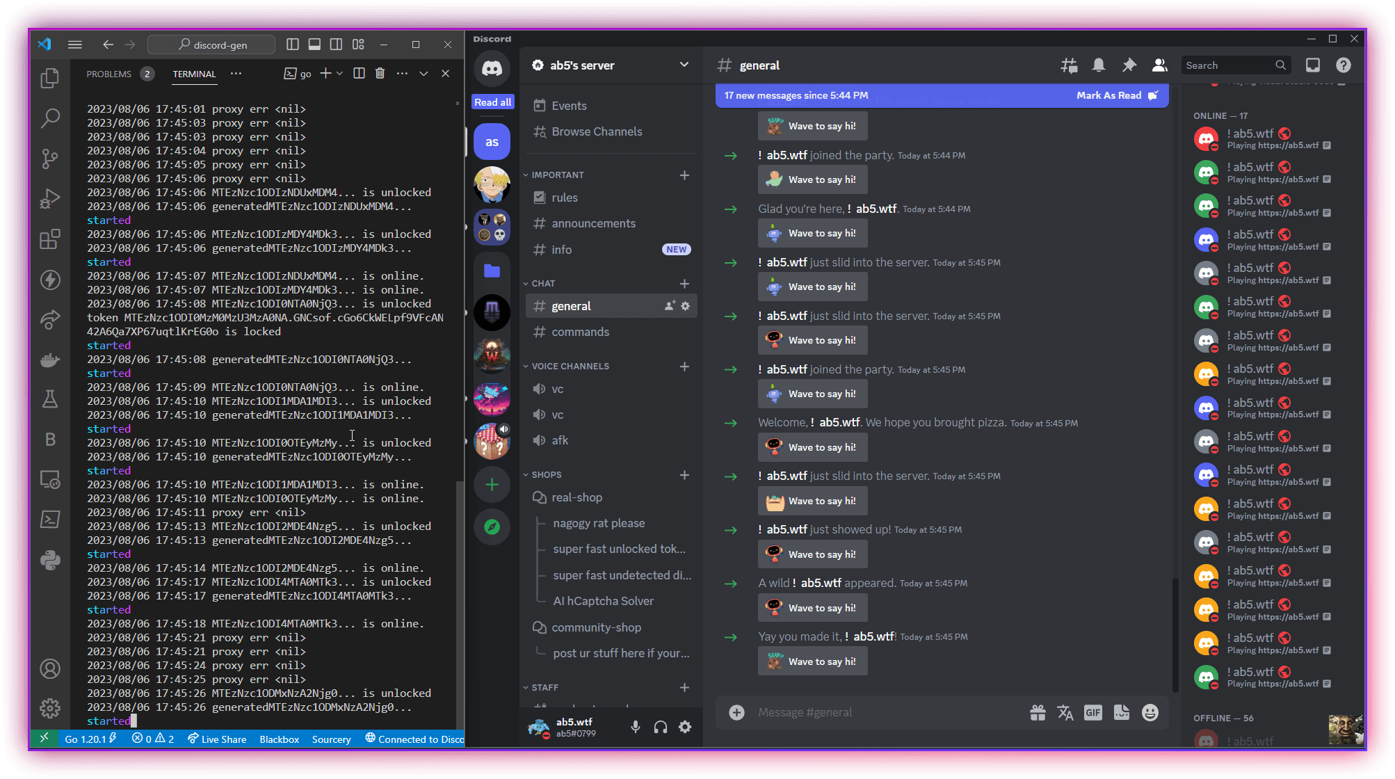Open terminal launch profile dropdown arrow
1395x779 pixels.
(339, 73)
